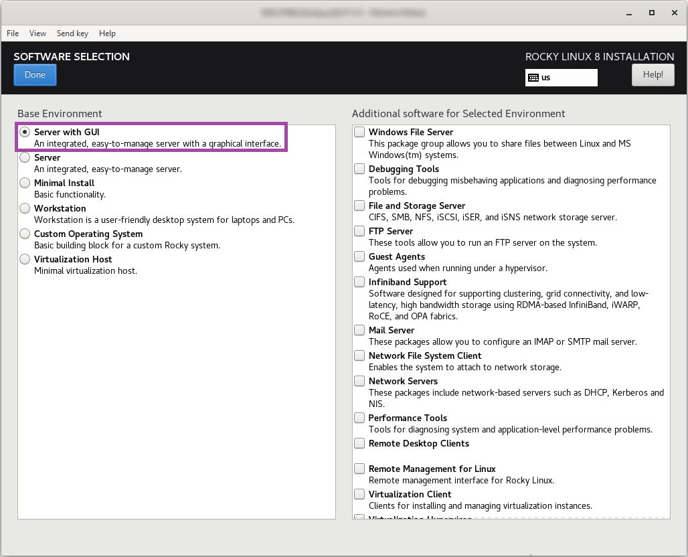Open the Help menu
The width and height of the screenshot is (688, 557).
click(x=107, y=33)
